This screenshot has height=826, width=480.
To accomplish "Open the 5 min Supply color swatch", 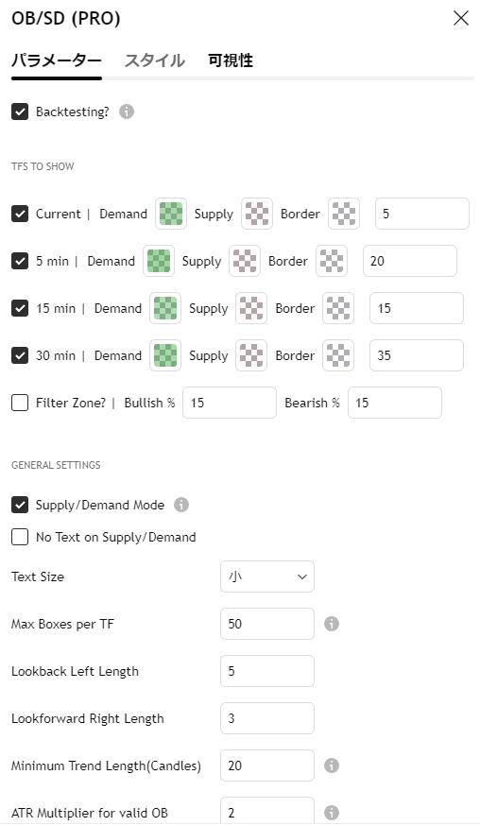I will (x=245, y=261).
